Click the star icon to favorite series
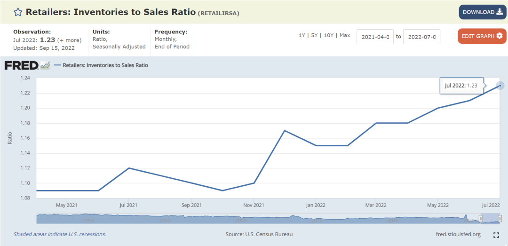The image size is (508, 246). (x=18, y=12)
